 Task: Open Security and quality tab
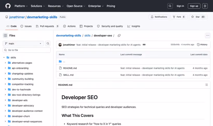(x=110, y=26)
